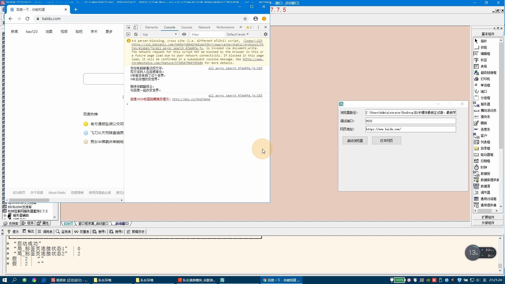Open a new browser tab with plus

tap(76, 9)
